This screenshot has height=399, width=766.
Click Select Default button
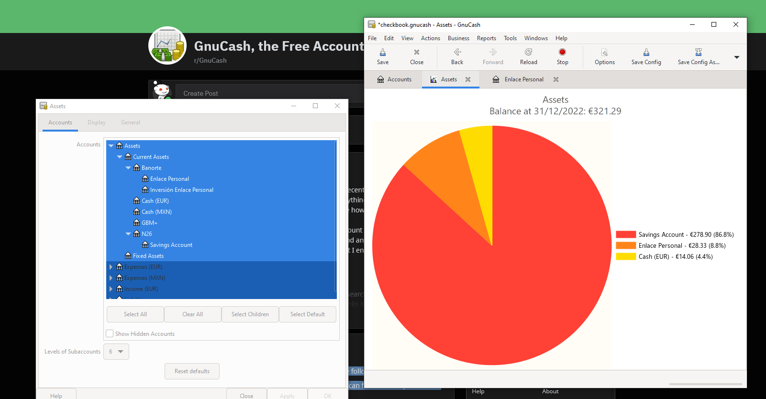308,314
